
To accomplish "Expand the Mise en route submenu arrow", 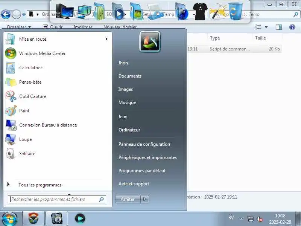I will [106, 39].
